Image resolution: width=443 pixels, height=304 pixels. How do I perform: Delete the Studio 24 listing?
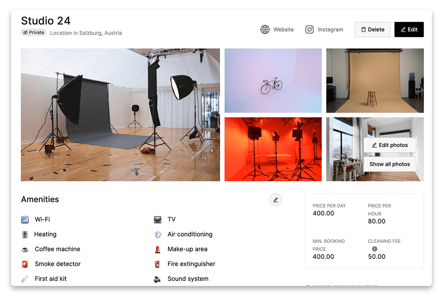(372, 29)
